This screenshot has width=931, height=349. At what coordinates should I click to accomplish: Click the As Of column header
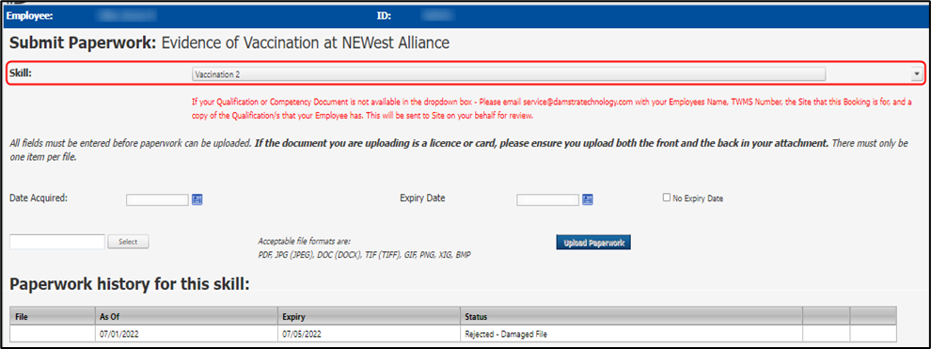click(186, 316)
